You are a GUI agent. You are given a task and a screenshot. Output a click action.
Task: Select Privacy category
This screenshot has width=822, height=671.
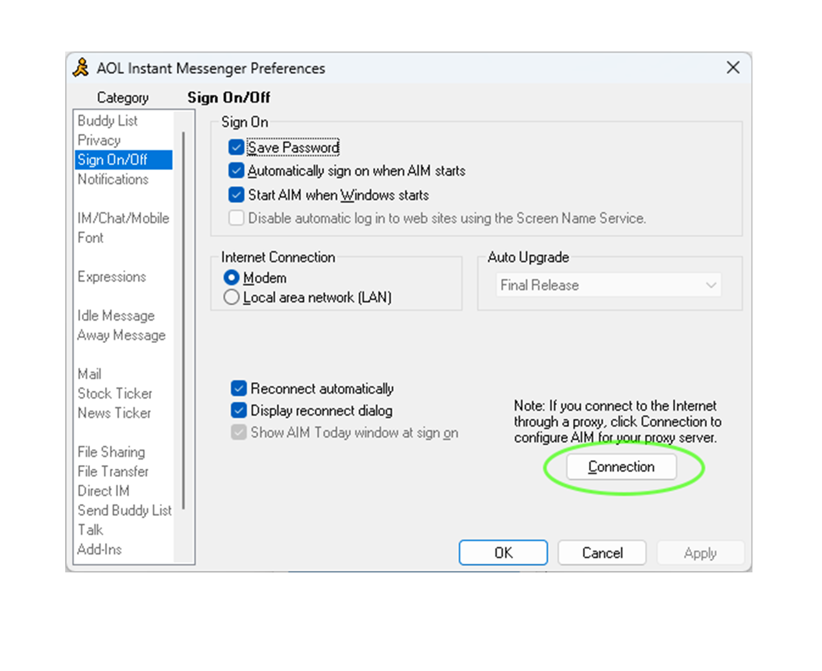(99, 140)
